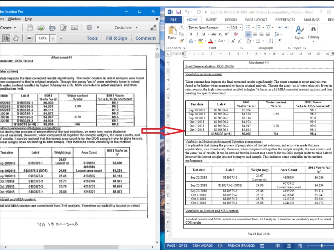The height and width of the screenshot is (250, 334).
Task: Toggle Center alignment
Action: point(255,34)
